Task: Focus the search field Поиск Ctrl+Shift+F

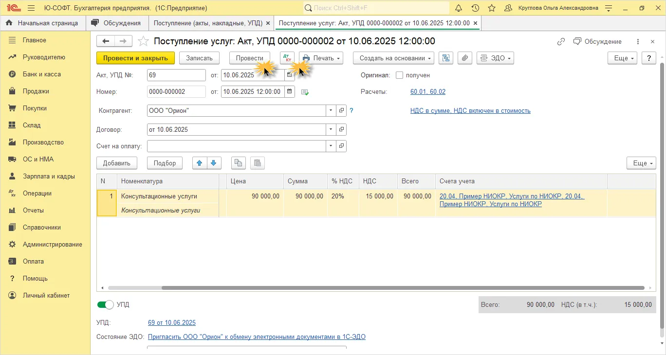Action: 376,8
